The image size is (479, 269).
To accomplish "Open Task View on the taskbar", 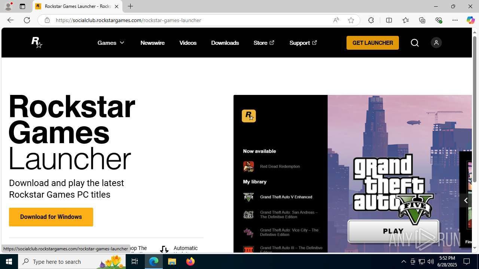I will pyautogui.click(x=135, y=262).
